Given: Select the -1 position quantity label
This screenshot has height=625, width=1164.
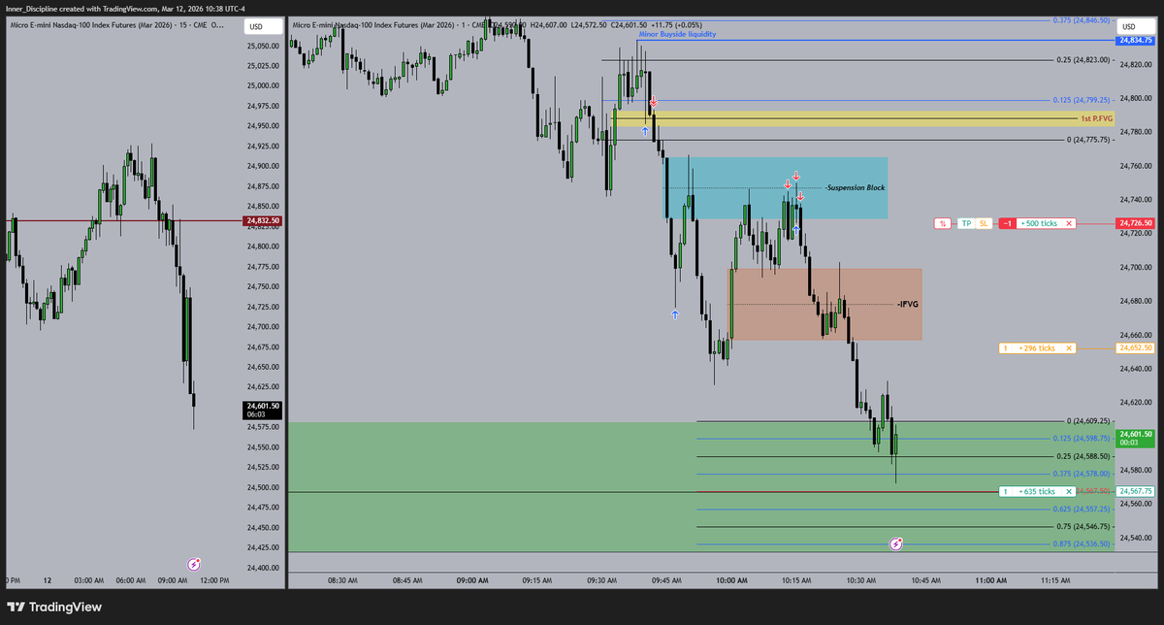Looking at the screenshot, I should [1009, 223].
